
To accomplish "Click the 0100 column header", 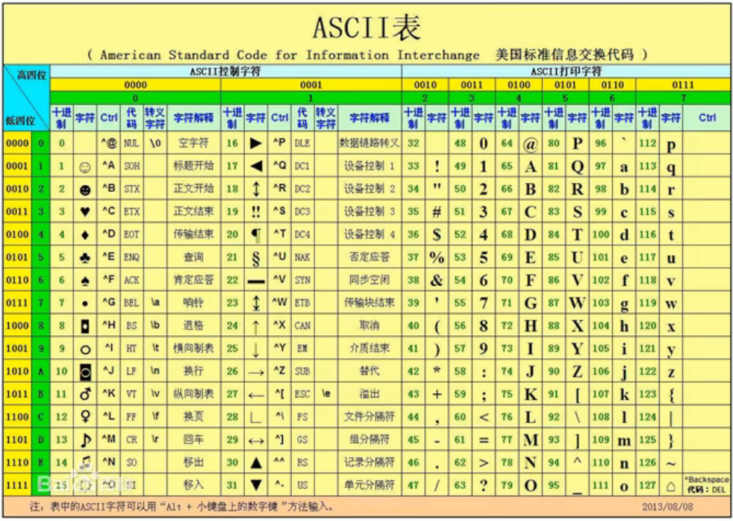I will point(520,84).
